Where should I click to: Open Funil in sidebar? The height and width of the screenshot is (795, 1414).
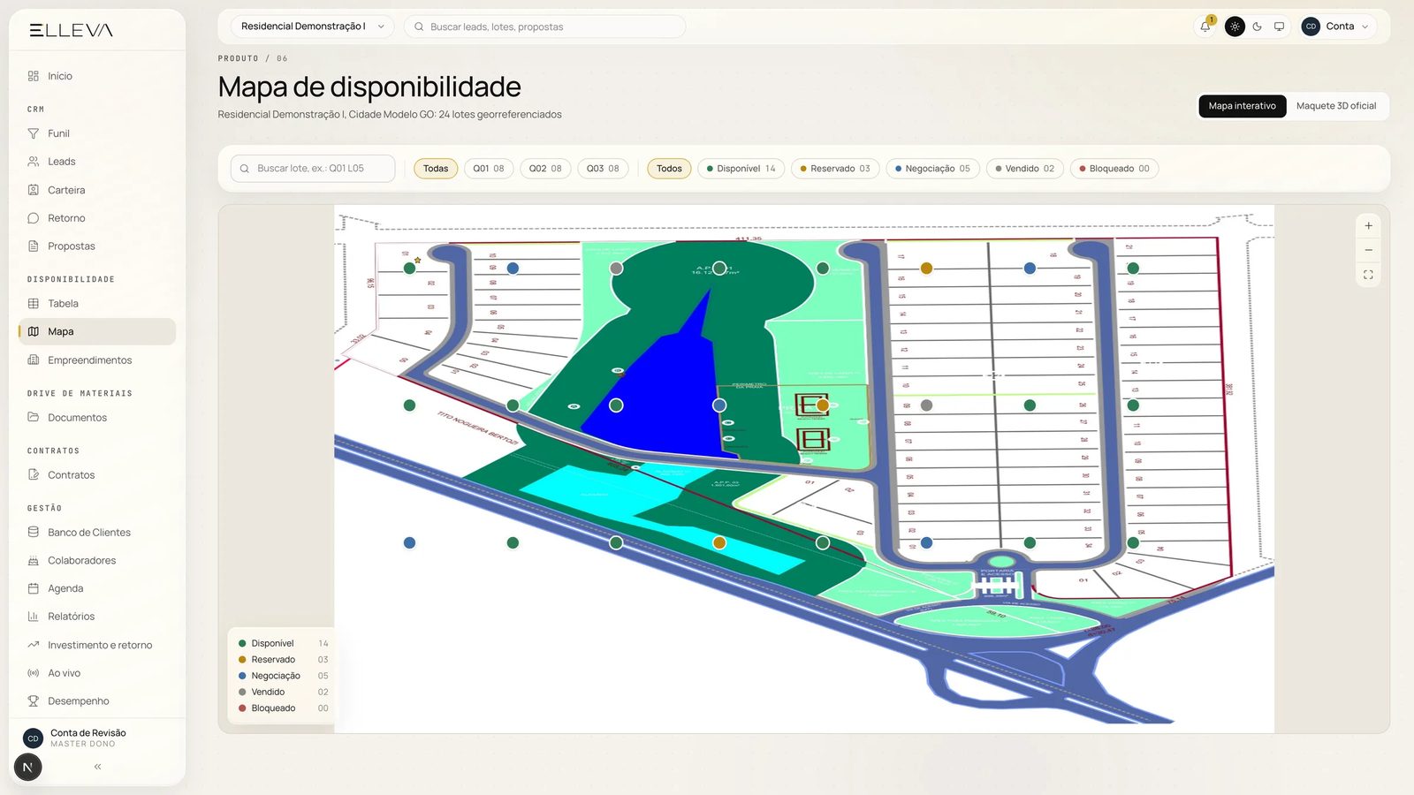point(97,133)
